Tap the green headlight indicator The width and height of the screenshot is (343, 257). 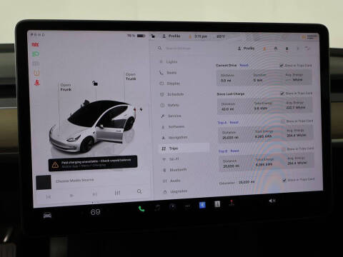click(36, 54)
